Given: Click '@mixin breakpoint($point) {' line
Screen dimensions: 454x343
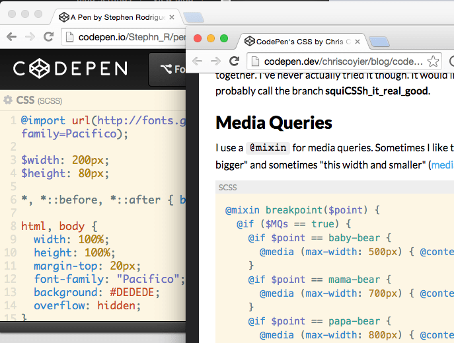Looking at the screenshot, I should 303,210.
